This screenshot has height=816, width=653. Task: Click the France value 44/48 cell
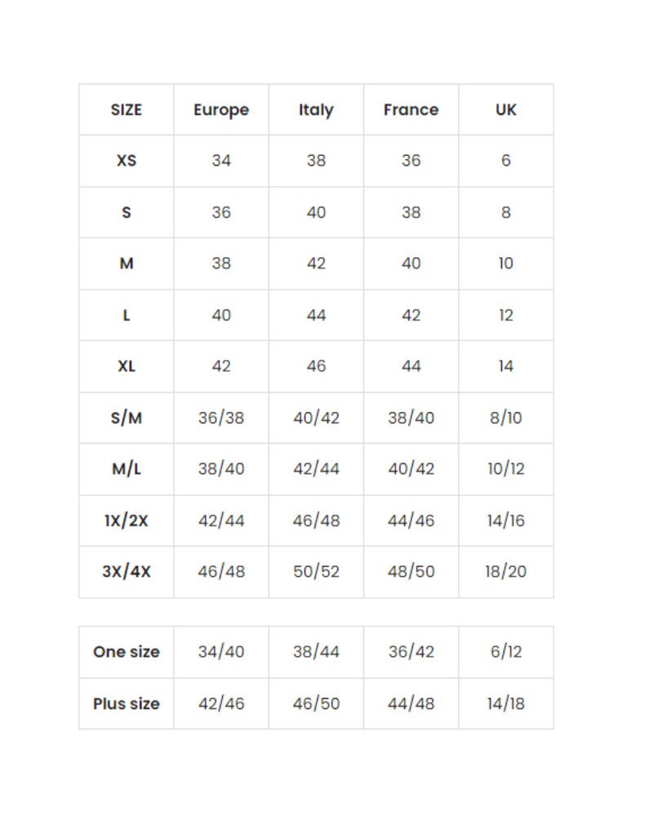[x=411, y=703]
